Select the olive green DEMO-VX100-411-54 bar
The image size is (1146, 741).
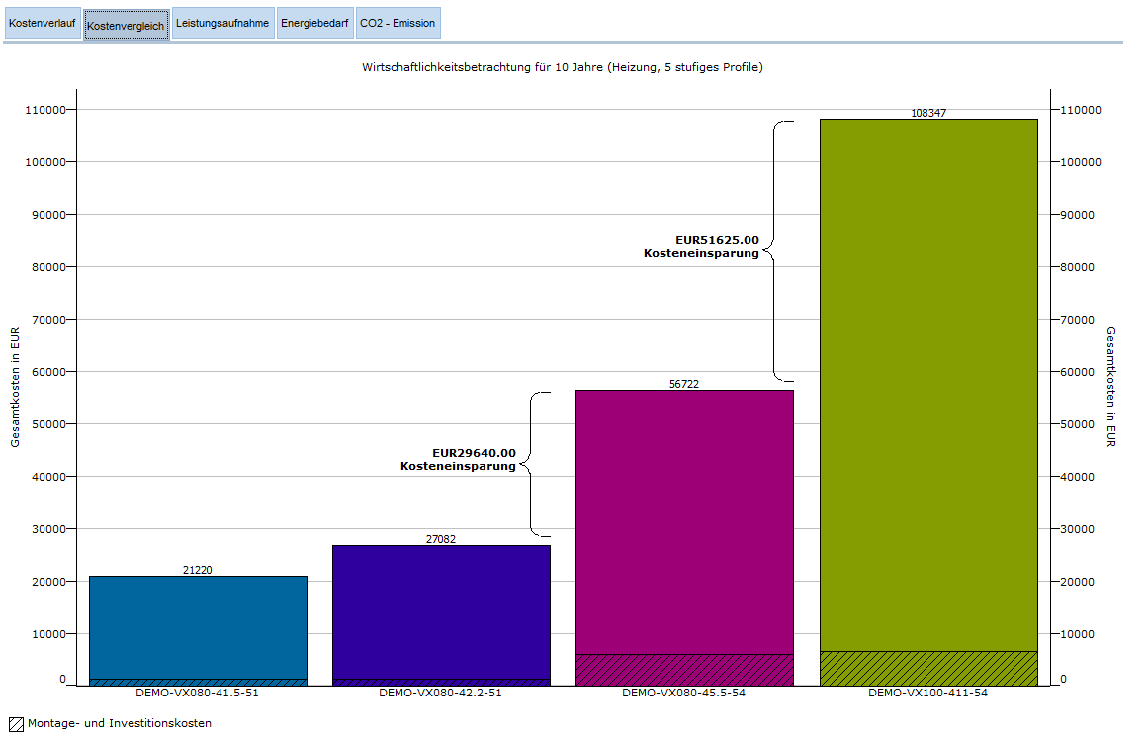pos(928,386)
